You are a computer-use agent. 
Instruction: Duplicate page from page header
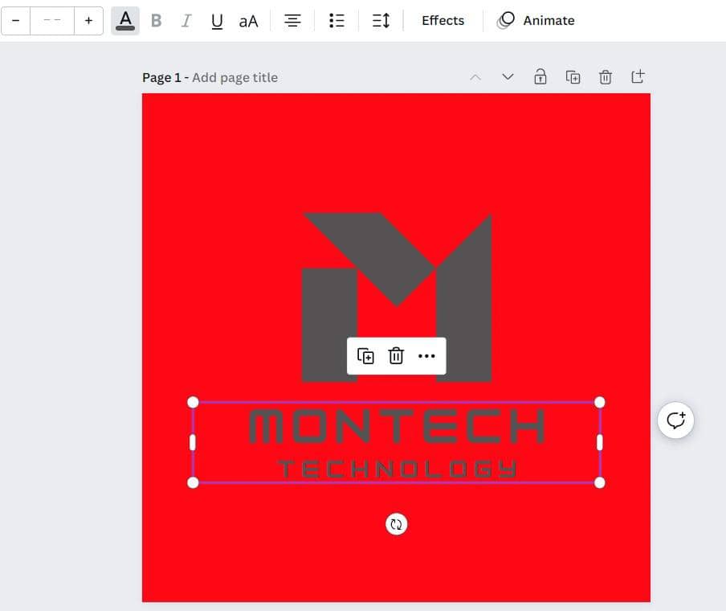[573, 77]
